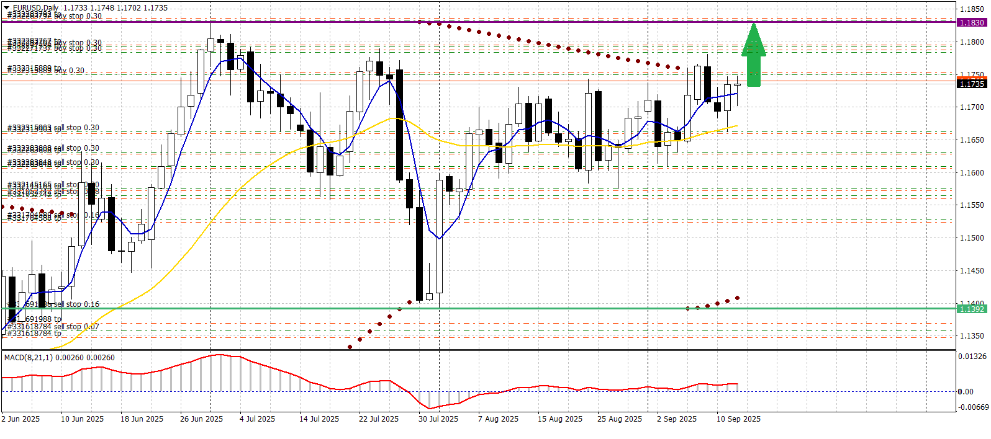Select order label #331618784 sell stop 0.07
Viewport: 991px width, 439px height.
[x=53, y=327]
